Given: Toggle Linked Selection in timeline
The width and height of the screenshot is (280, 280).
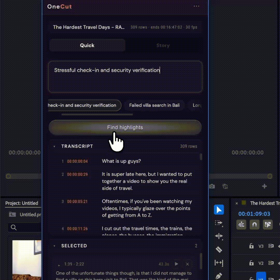Looking at the screenshot, I should coord(268,225).
